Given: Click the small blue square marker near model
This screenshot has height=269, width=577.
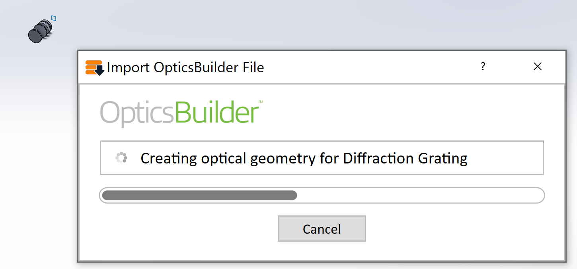Looking at the screenshot, I should pyautogui.click(x=54, y=18).
